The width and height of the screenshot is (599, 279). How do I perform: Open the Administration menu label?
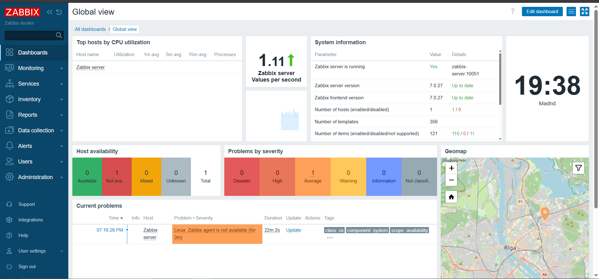tap(35, 177)
